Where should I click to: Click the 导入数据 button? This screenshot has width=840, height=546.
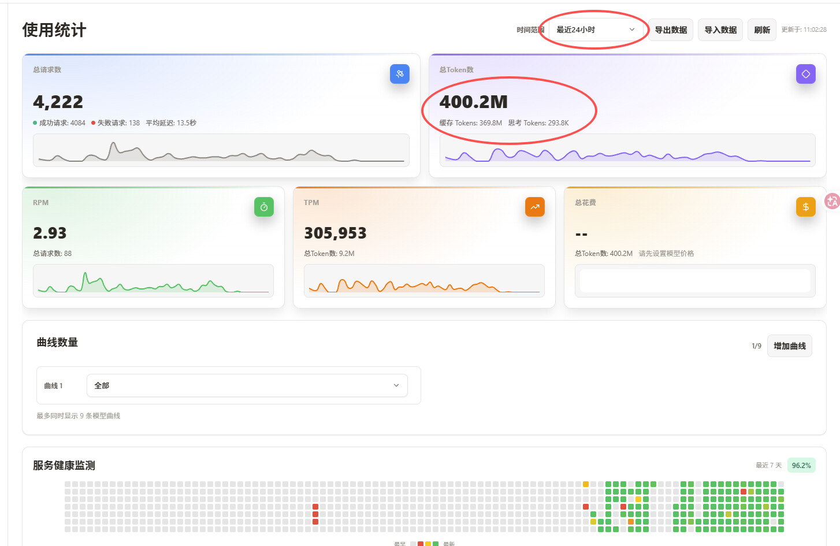pyautogui.click(x=720, y=29)
